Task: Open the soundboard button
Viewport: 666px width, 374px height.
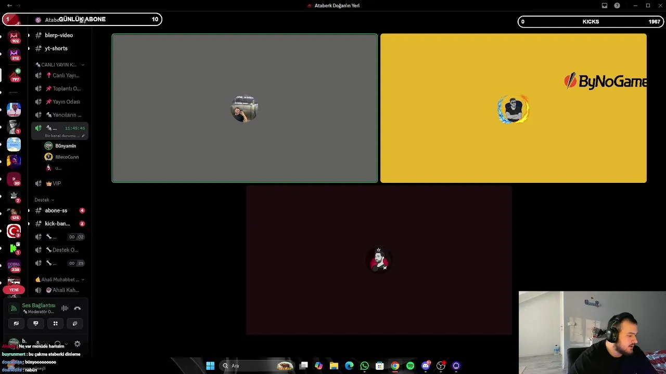Action: pyautogui.click(x=75, y=323)
